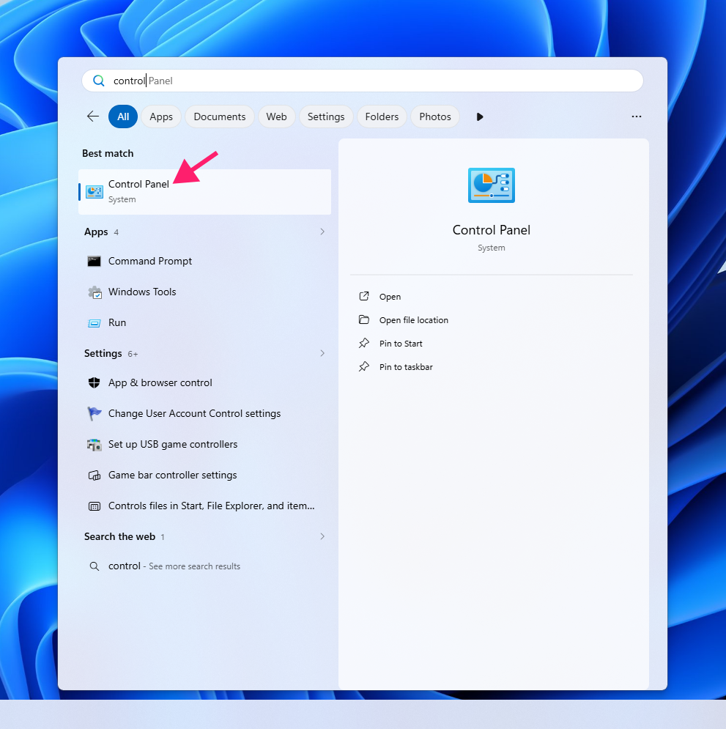Click the folder icon for Open file location
This screenshot has width=726, height=729.
click(x=364, y=320)
